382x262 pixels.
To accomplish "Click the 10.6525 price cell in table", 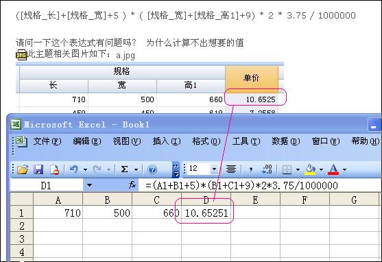I will 252,99.
